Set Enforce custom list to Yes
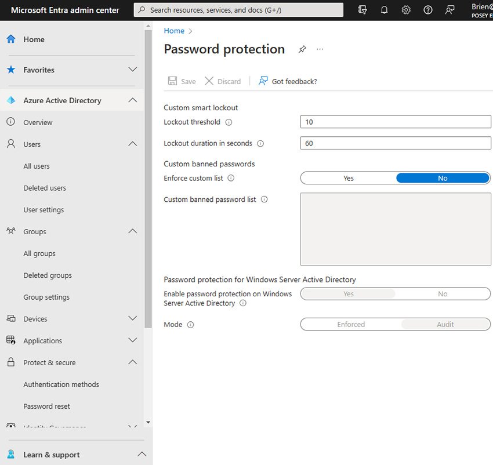 (x=348, y=178)
